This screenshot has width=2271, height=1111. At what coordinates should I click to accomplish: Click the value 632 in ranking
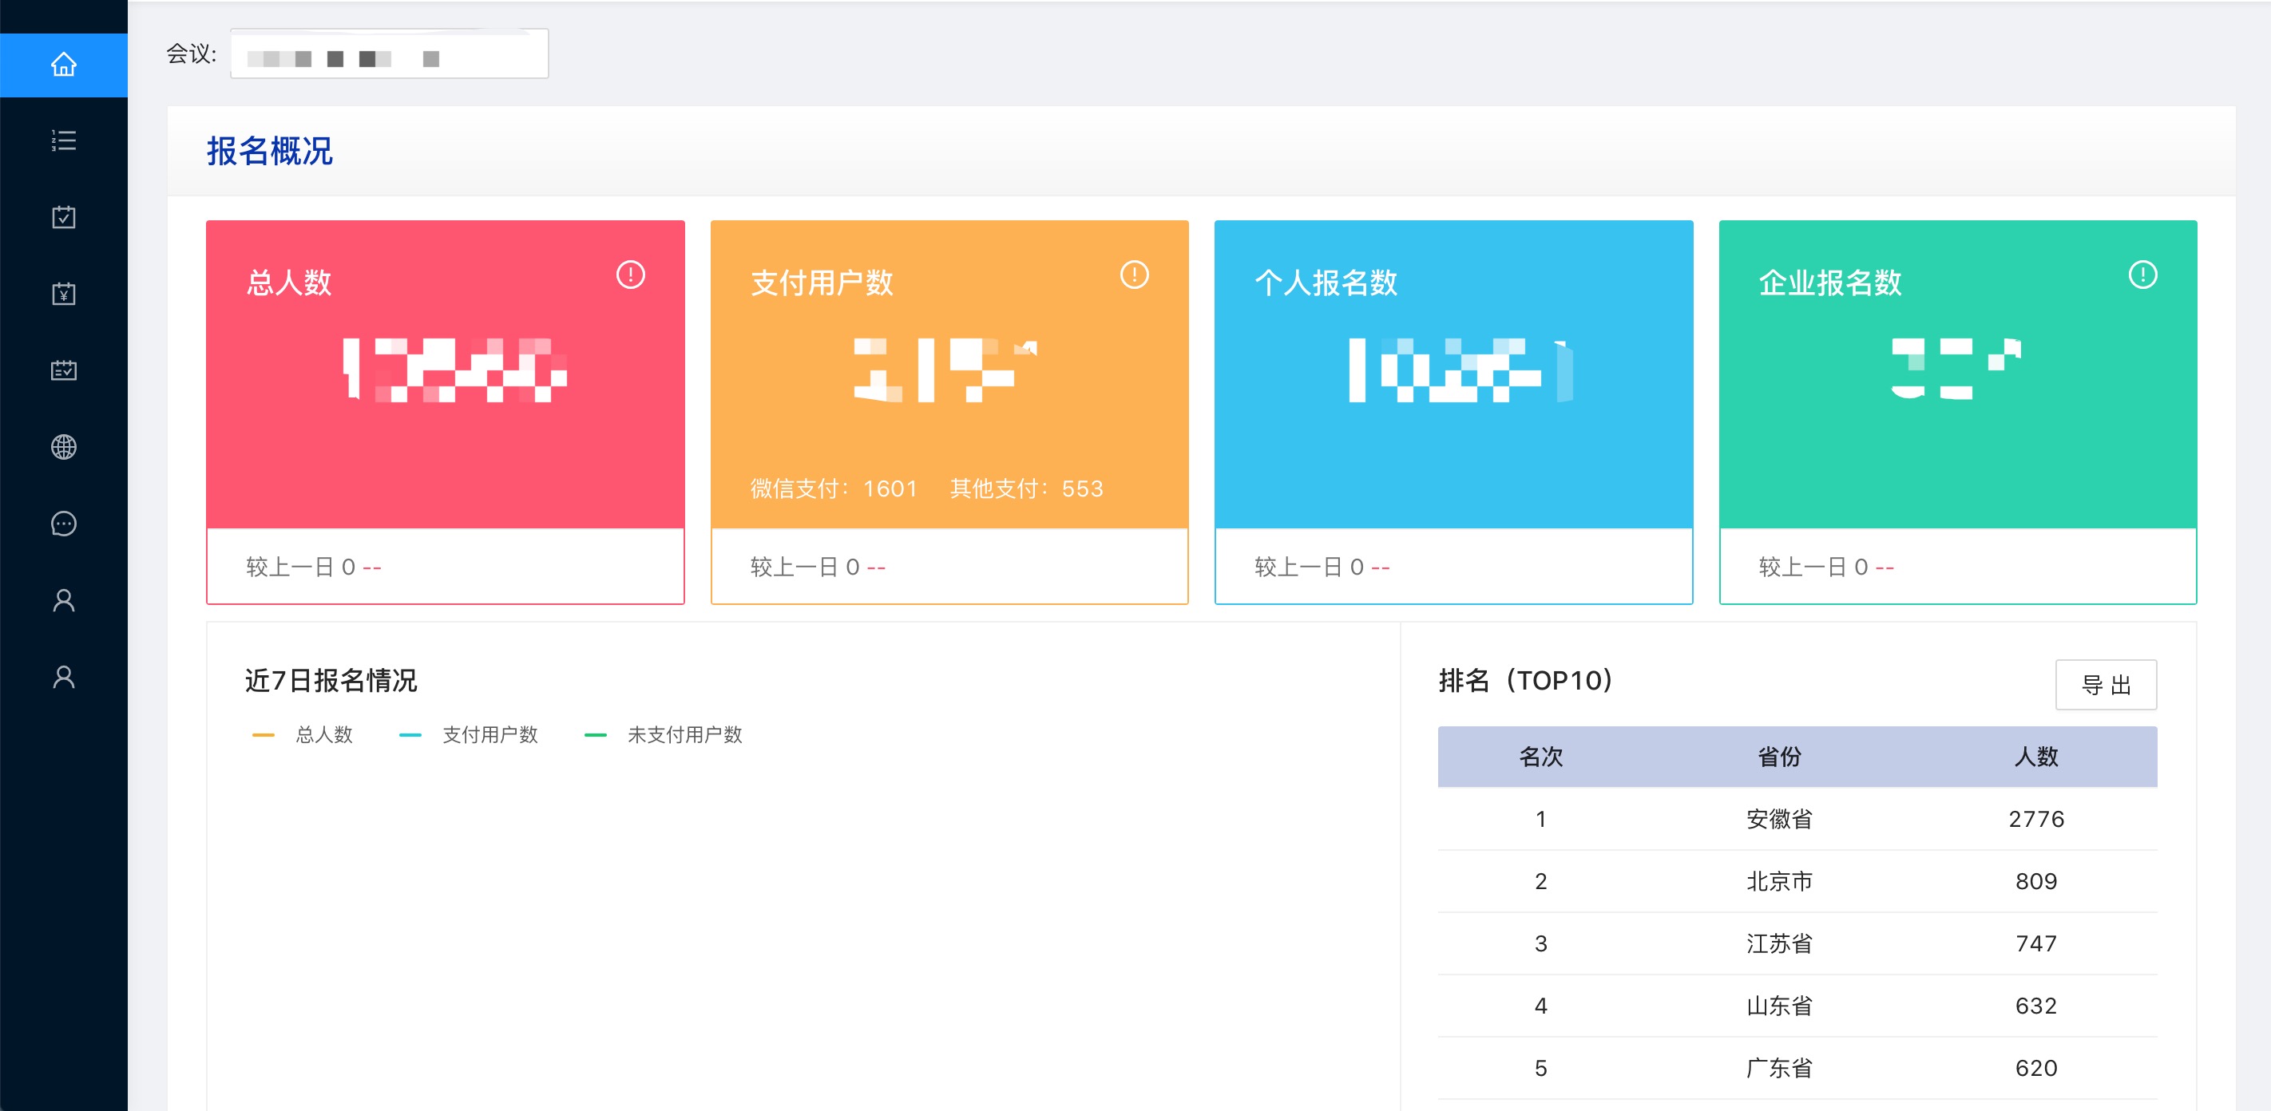[2036, 1006]
